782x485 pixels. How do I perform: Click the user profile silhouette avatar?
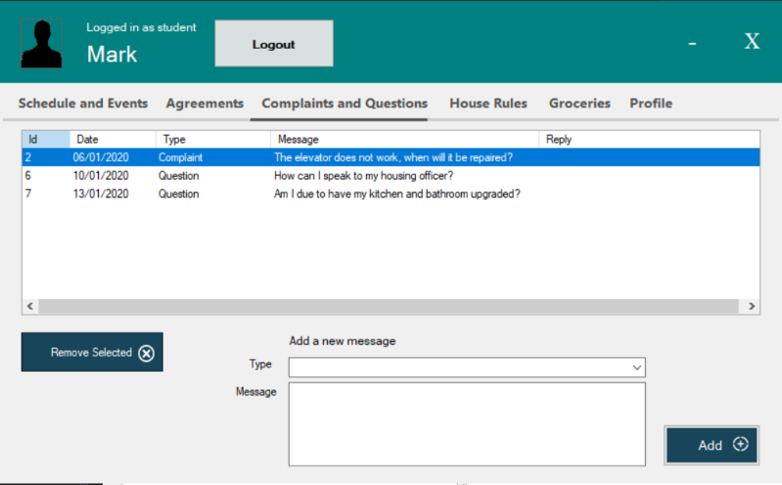tap(41, 43)
